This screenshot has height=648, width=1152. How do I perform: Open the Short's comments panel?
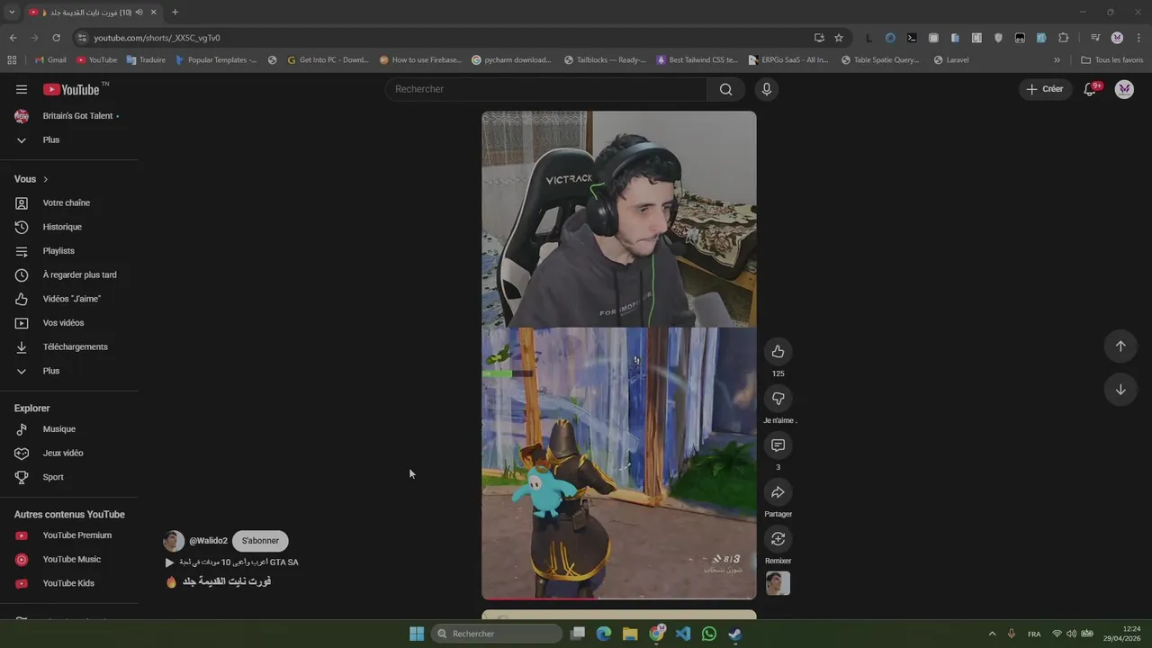tap(778, 445)
